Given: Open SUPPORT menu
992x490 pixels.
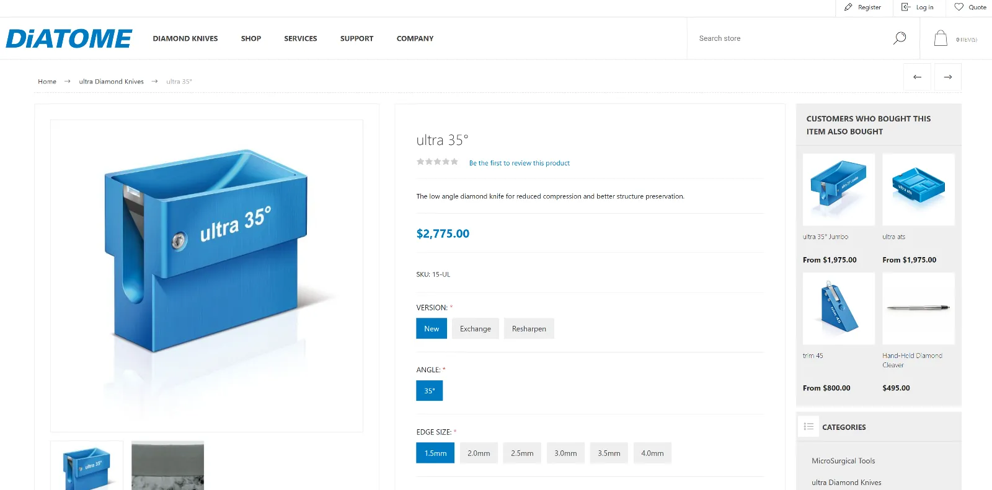Looking at the screenshot, I should coord(356,38).
